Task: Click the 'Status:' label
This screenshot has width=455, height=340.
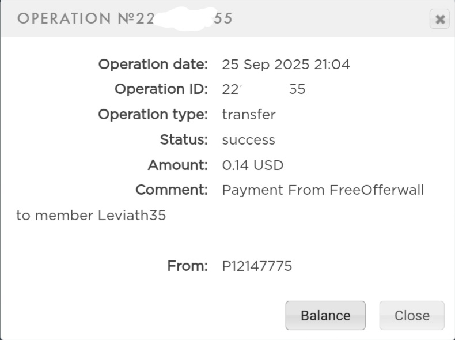Action: coord(183,140)
